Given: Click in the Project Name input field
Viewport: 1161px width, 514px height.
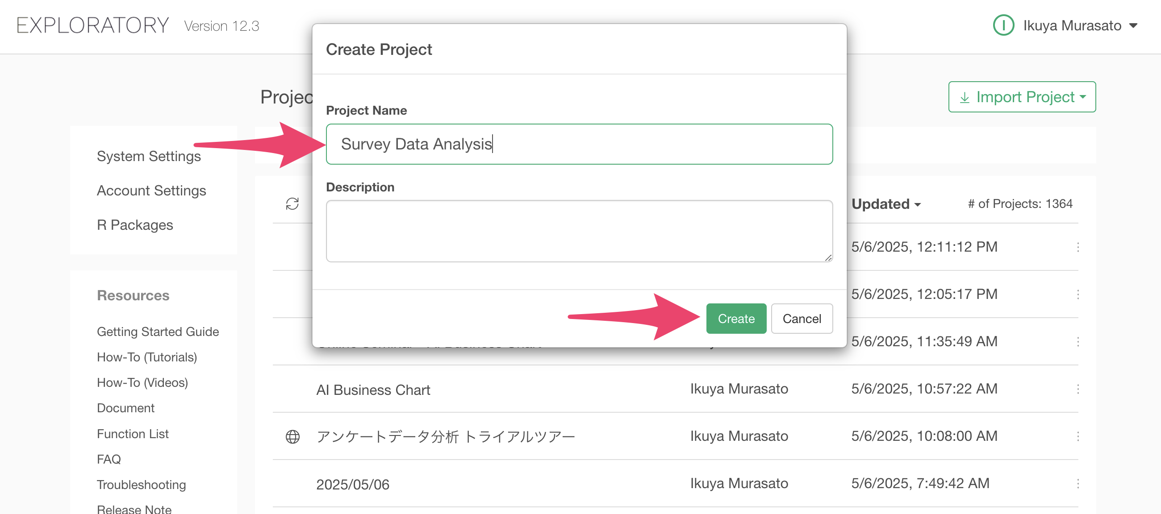Looking at the screenshot, I should point(579,144).
